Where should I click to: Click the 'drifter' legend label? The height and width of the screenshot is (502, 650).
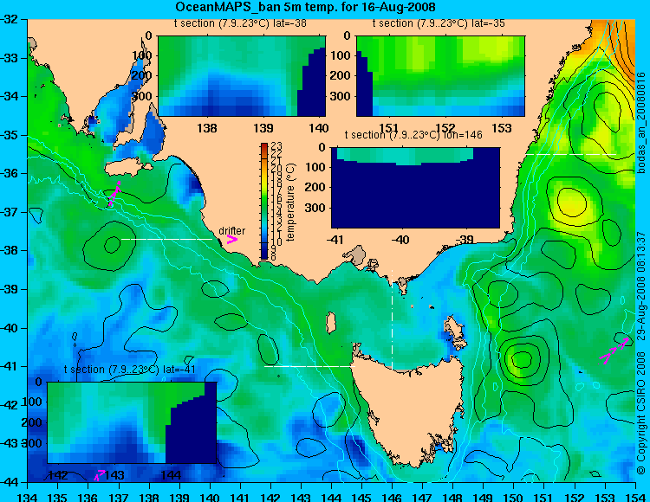(x=232, y=230)
